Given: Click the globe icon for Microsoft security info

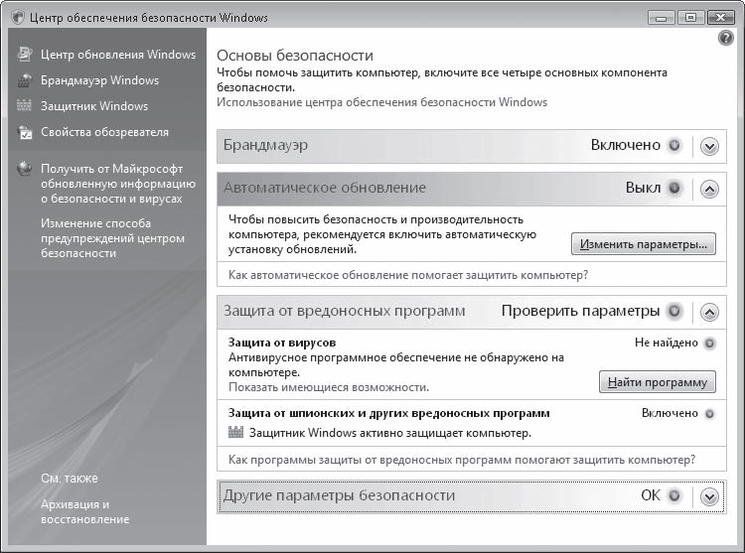Looking at the screenshot, I should [x=25, y=169].
